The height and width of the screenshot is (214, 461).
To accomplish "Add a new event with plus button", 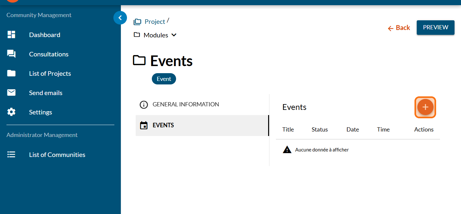I will [x=425, y=107].
